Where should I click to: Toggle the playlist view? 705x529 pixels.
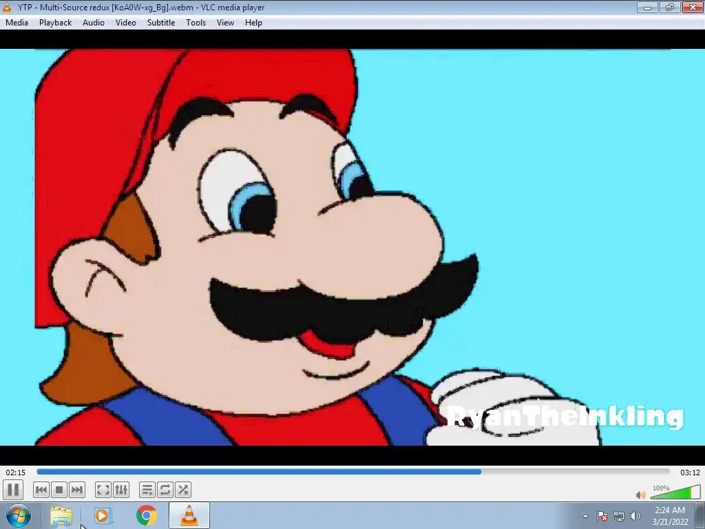click(x=147, y=490)
